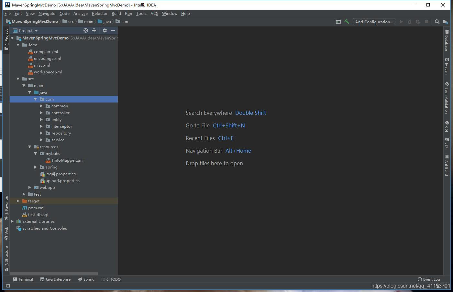This screenshot has height=292, width=453.
Task: Expand External Libraries node
Action: (x=12, y=222)
